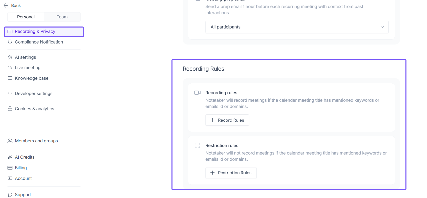Select the Personal tab
427x198 pixels.
point(26,17)
